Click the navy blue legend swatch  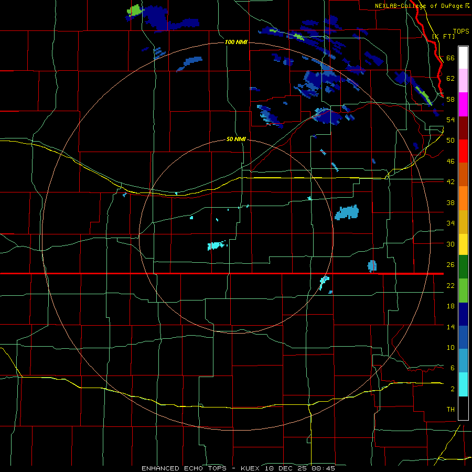463,314
